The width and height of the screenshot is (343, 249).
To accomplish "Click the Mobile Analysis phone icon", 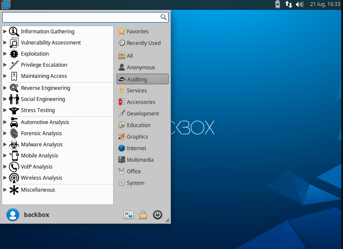I will tap(14, 156).
